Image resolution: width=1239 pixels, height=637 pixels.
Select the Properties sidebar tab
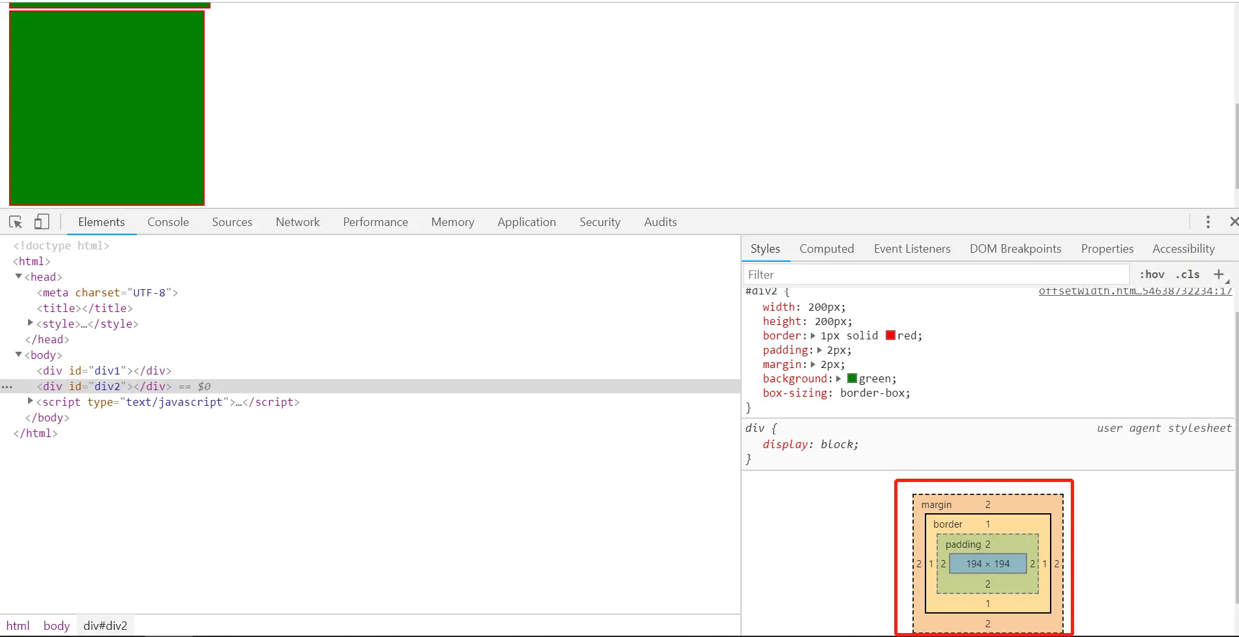(x=1107, y=249)
